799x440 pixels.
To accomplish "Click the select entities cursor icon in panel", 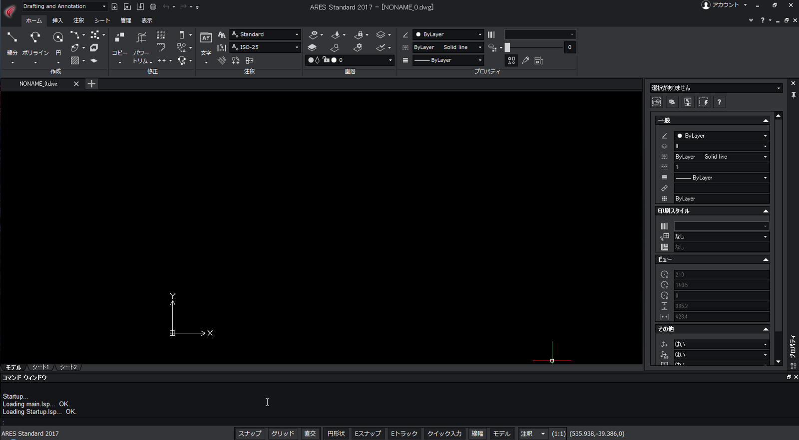I will [x=688, y=102].
